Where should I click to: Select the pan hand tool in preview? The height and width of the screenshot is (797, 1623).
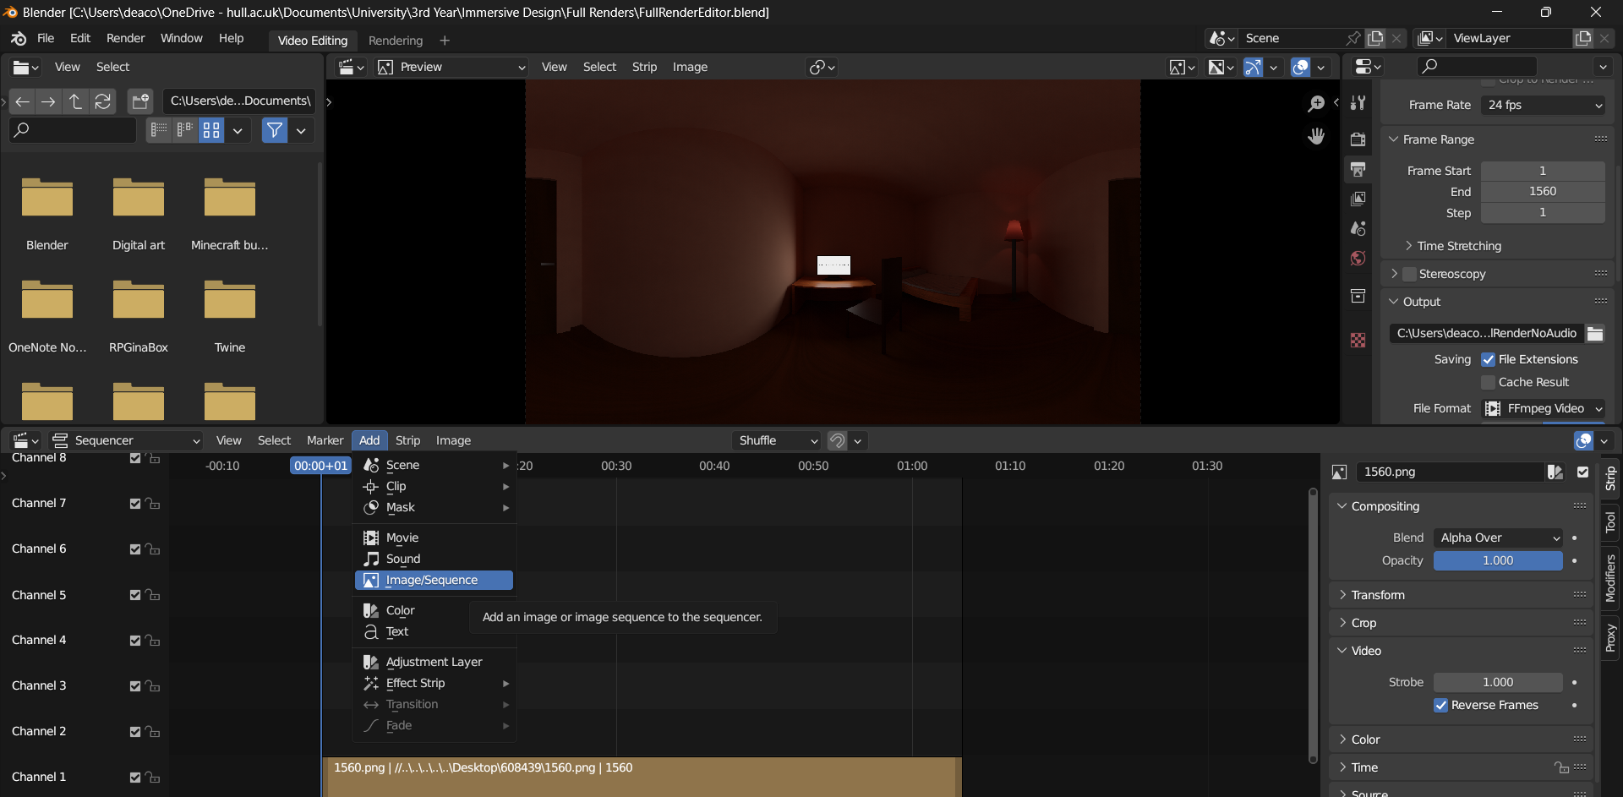click(1315, 136)
